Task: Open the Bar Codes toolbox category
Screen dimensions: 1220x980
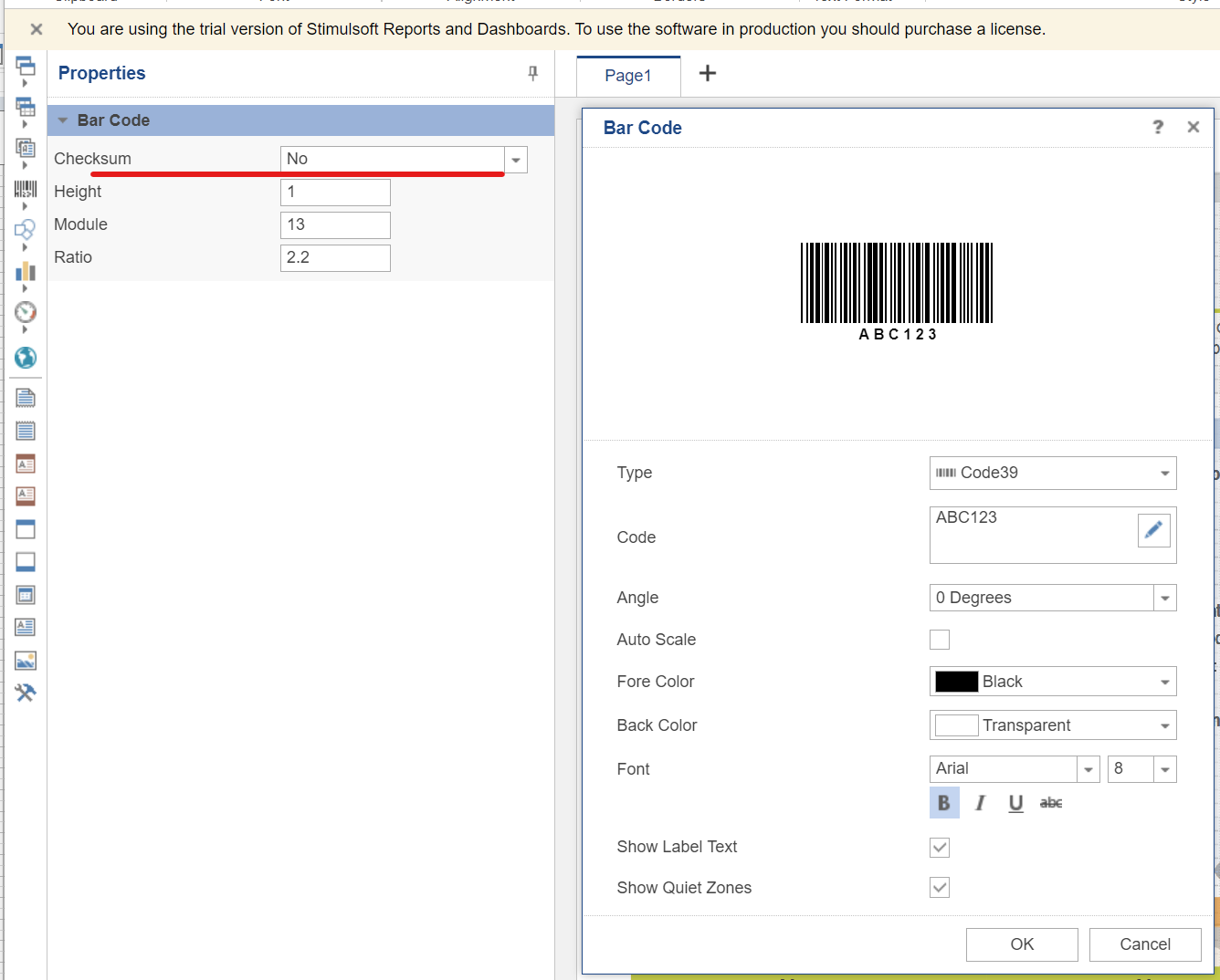Action: coord(26,189)
